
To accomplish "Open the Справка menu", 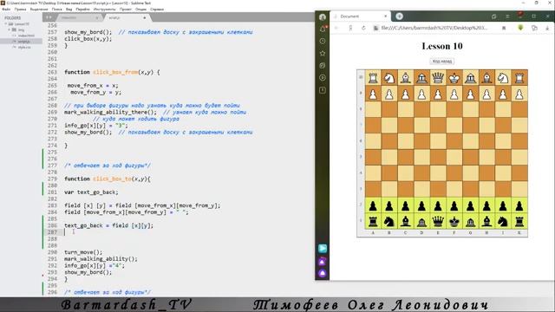I will (x=157, y=10).
